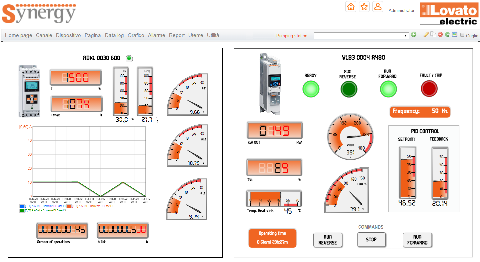Click the 'VLB3 0004 A480' title
Screen dimensions: 480x262
pos(363,57)
